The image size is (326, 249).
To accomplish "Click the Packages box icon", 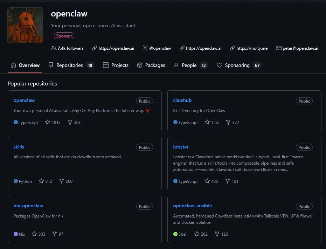I will [139, 65].
